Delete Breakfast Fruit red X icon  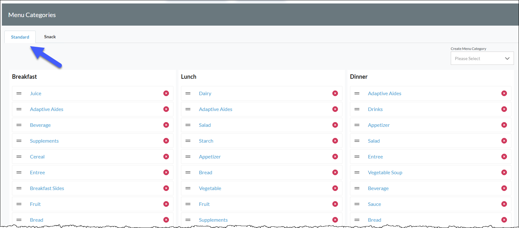(166, 204)
